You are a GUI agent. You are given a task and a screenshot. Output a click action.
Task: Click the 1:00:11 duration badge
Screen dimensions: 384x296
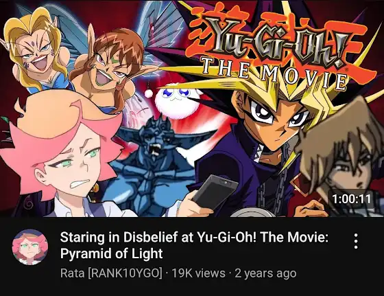351,198
